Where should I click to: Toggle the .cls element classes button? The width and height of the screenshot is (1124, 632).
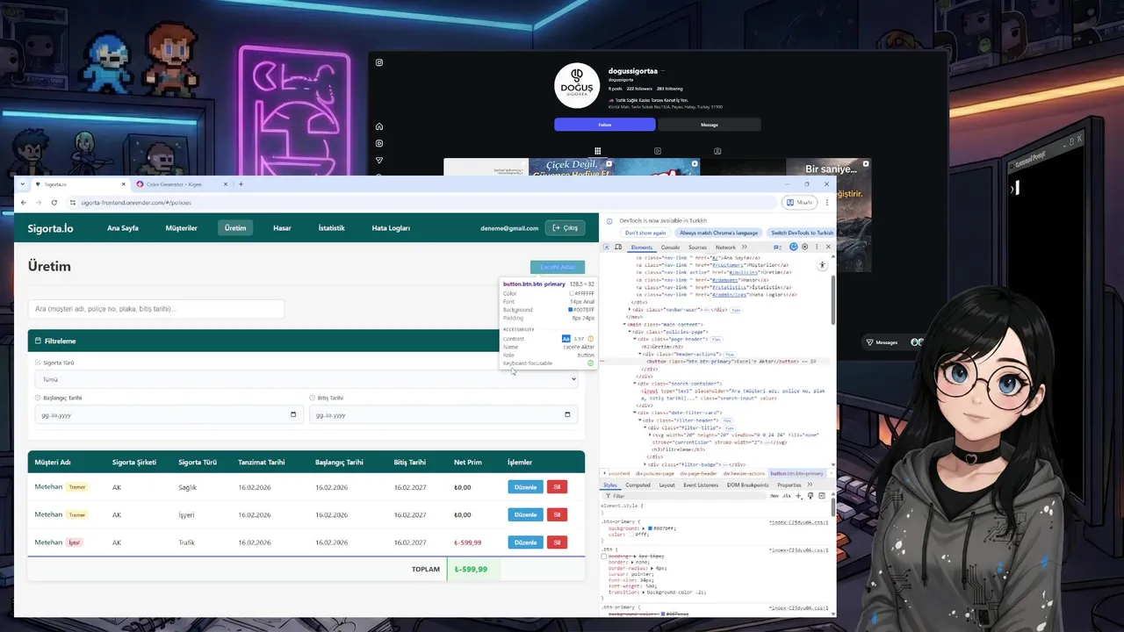pos(787,496)
